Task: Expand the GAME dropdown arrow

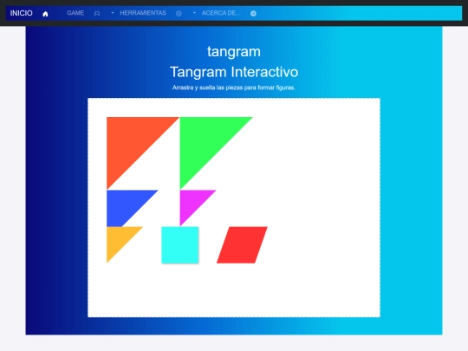Action: [113, 13]
